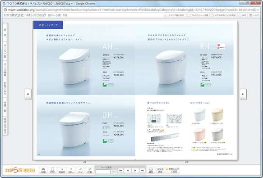Jump to the first page
The width and height of the screenshot is (263, 178).
click(120, 170)
